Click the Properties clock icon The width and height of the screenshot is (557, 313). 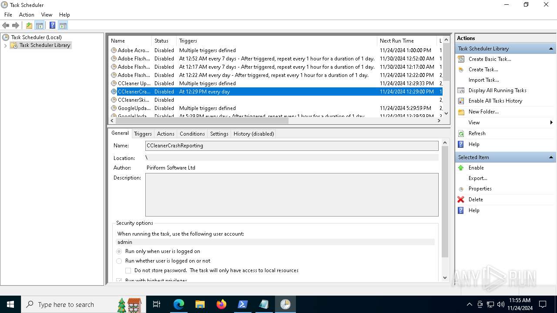pyautogui.click(x=461, y=189)
